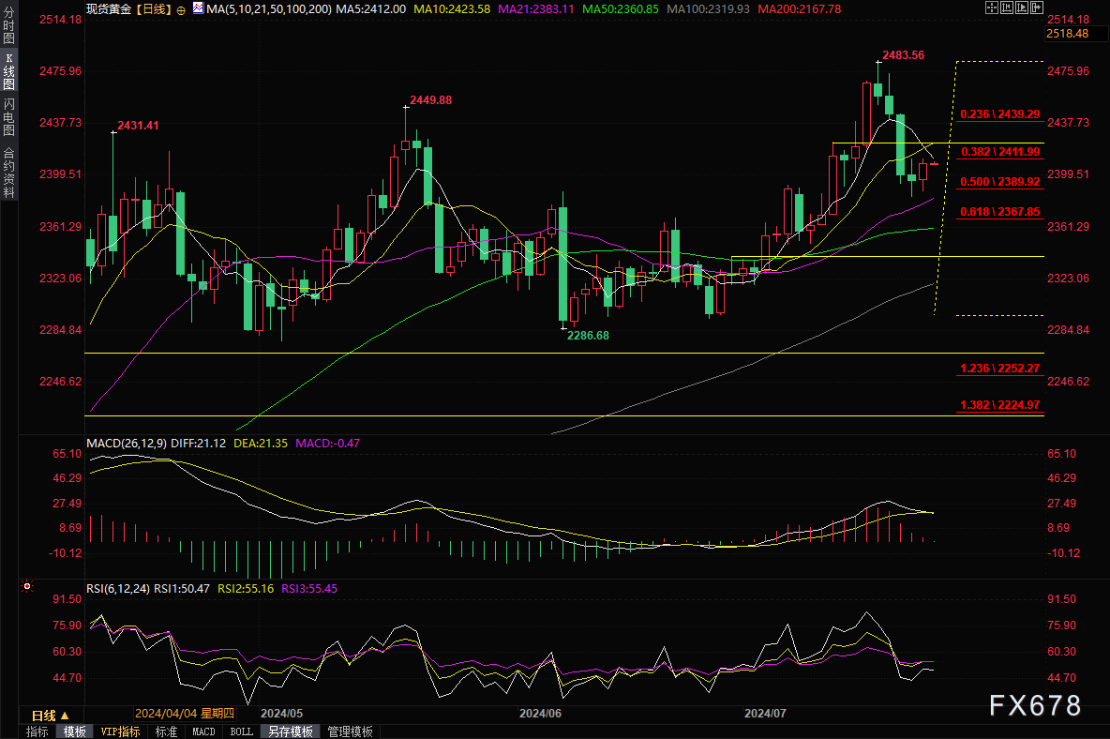The height and width of the screenshot is (739, 1110).
Task: Apply the BOLL template in bottom bar
Action: click(241, 731)
